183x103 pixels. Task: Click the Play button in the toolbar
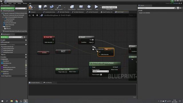click(x=96, y=7)
